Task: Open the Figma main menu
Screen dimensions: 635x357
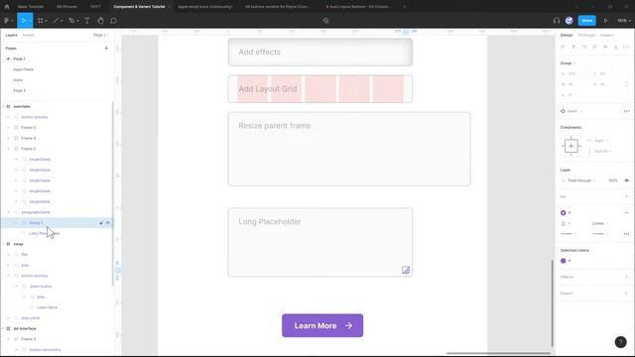Action: click(8, 21)
